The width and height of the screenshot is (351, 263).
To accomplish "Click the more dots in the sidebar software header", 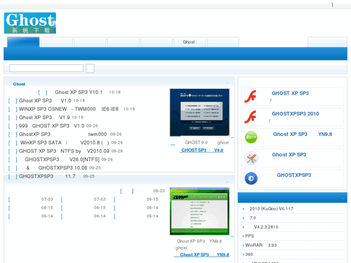I will 343,198.
